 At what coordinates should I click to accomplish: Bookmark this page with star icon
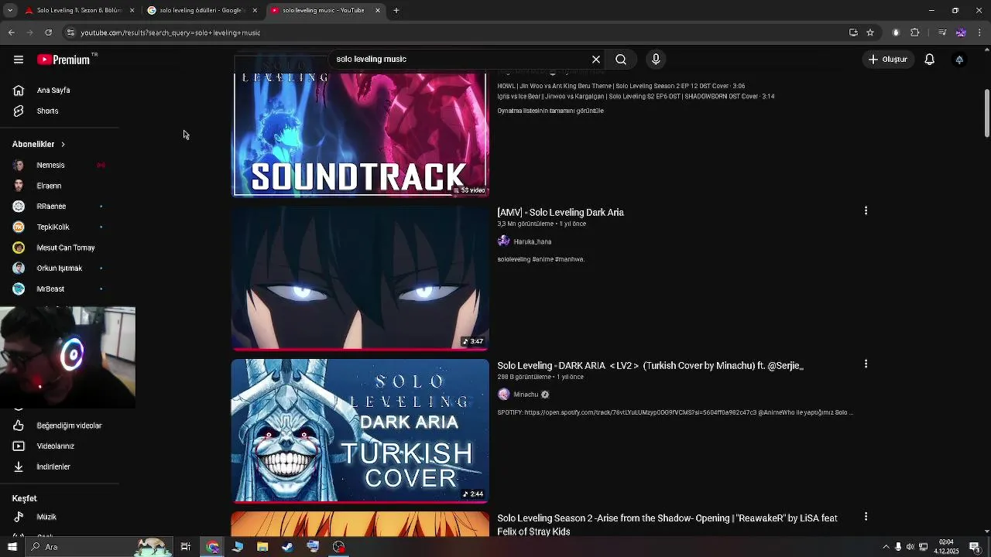coord(870,32)
